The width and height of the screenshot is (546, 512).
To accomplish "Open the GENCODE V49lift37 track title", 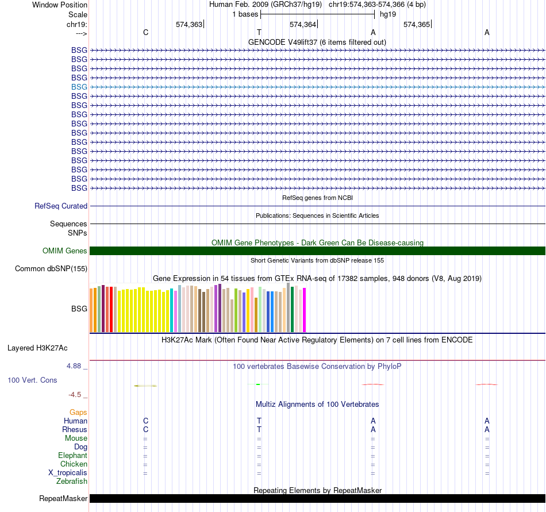I will pos(317,42).
